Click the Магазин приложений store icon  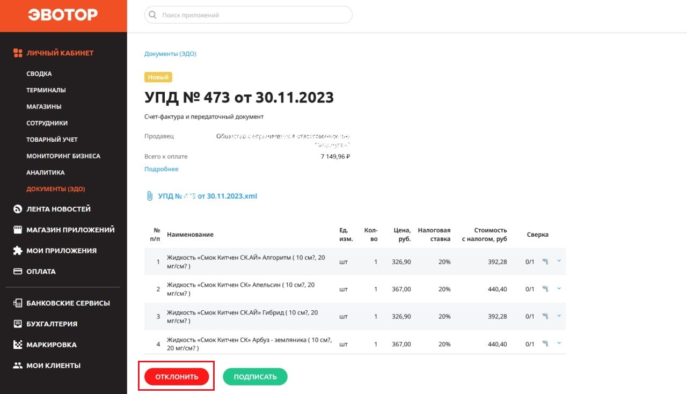18,230
